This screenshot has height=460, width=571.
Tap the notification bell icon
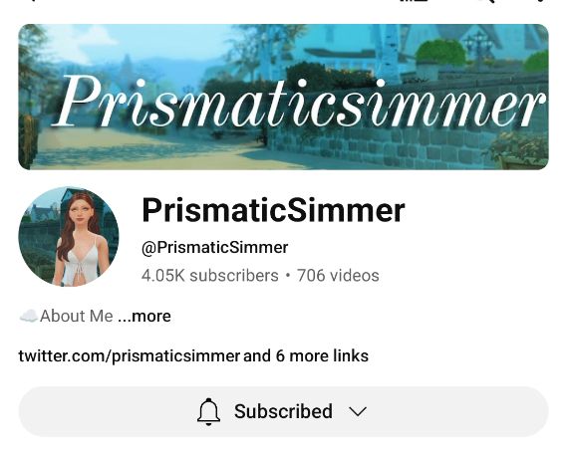point(208,411)
